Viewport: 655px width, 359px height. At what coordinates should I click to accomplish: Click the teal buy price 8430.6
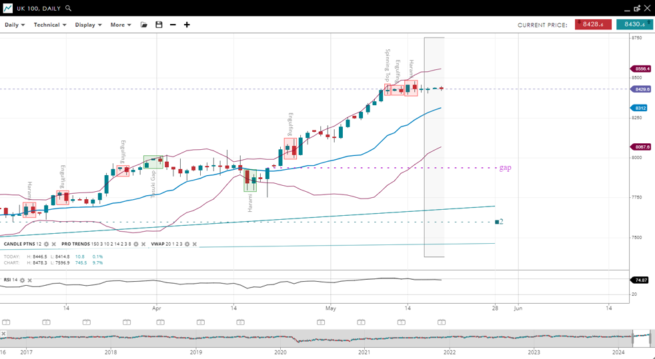click(634, 25)
